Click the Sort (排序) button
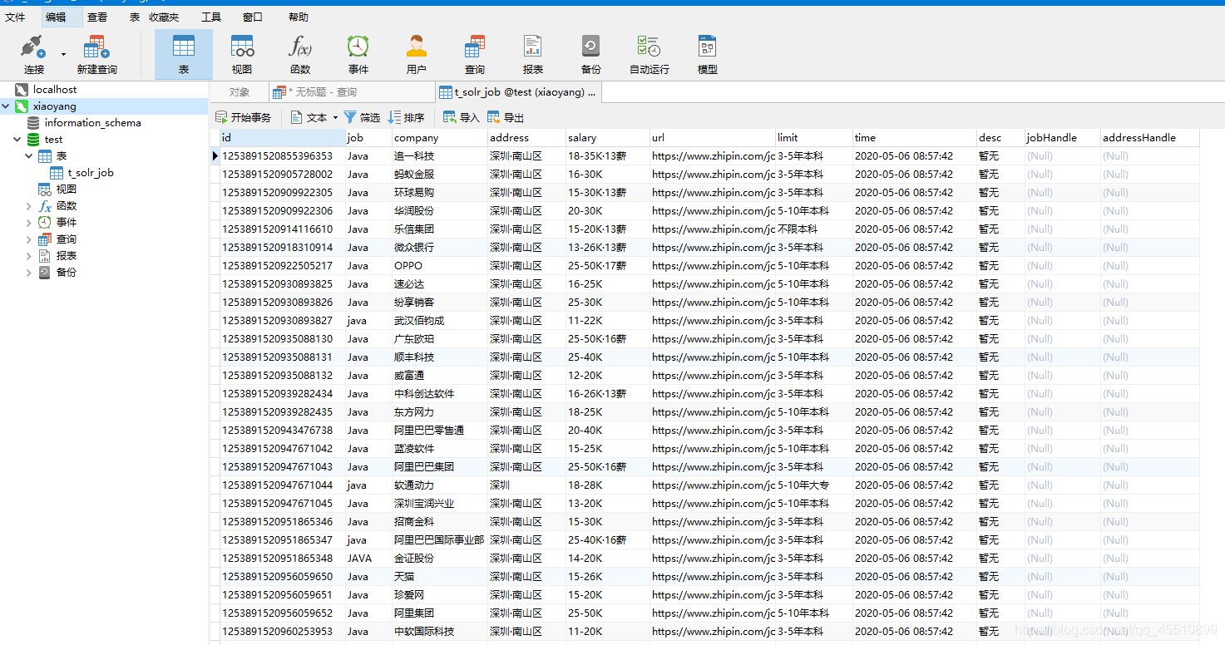The height and width of the screenshot is (645, 1225). 407,117
